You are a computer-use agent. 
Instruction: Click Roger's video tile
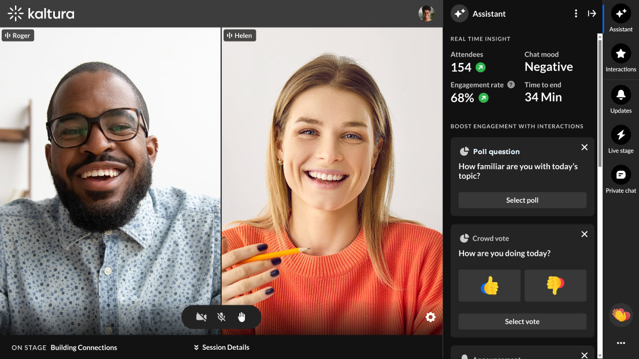point(110,181)
